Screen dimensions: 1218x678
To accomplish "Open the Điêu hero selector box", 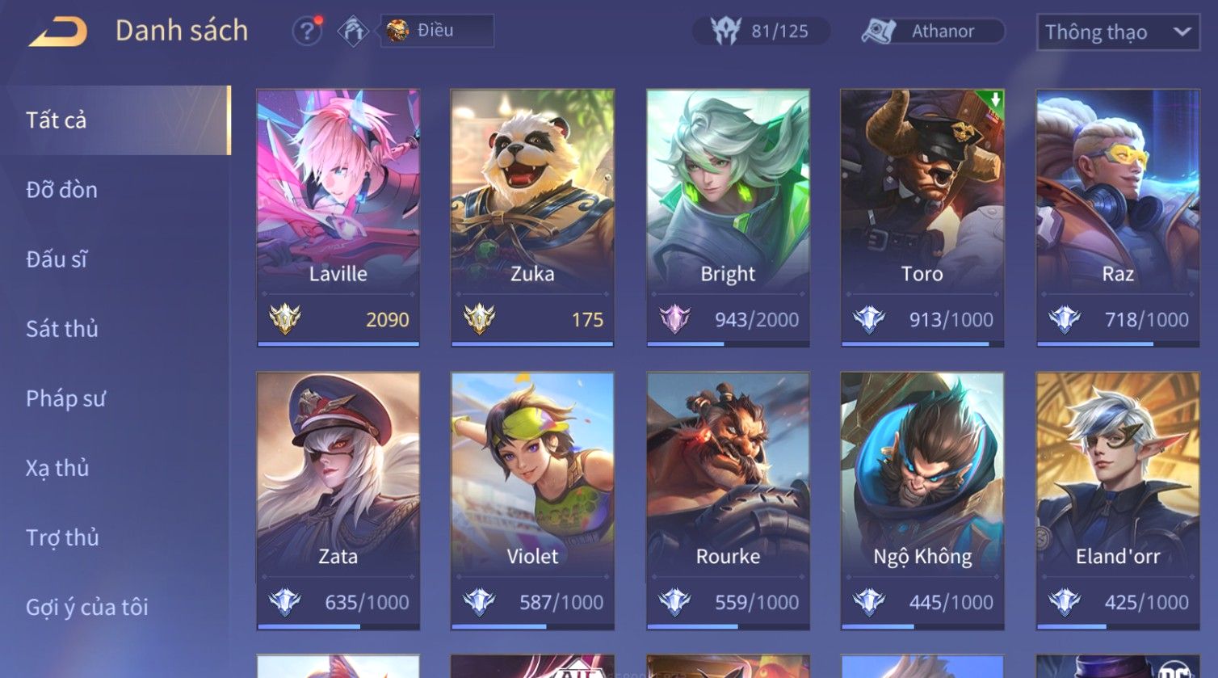I will pos(437,31).
